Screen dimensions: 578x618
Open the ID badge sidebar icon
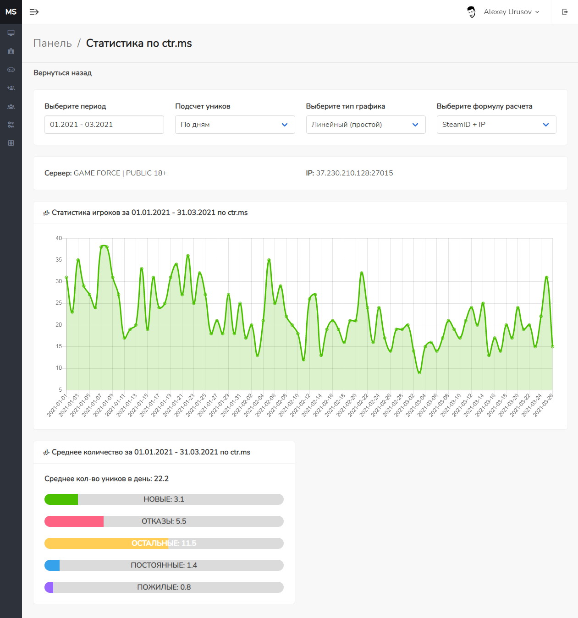(x=11, y=51)
